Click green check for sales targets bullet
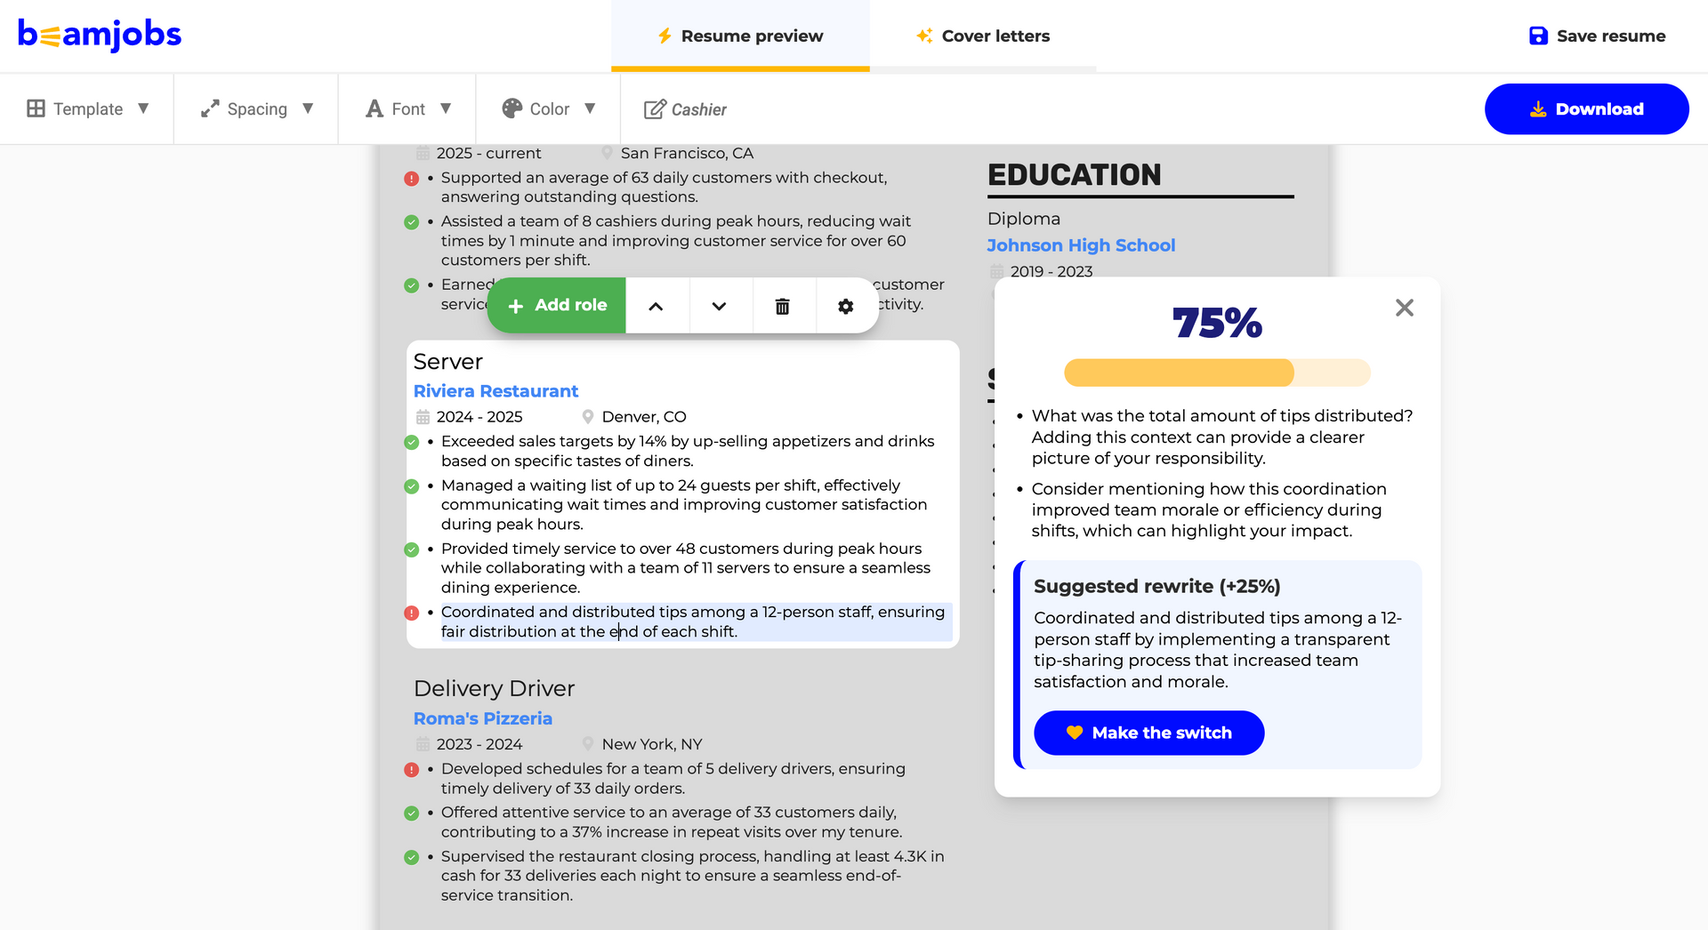 [411, 442]
